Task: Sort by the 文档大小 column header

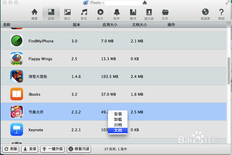Action: 140,25
